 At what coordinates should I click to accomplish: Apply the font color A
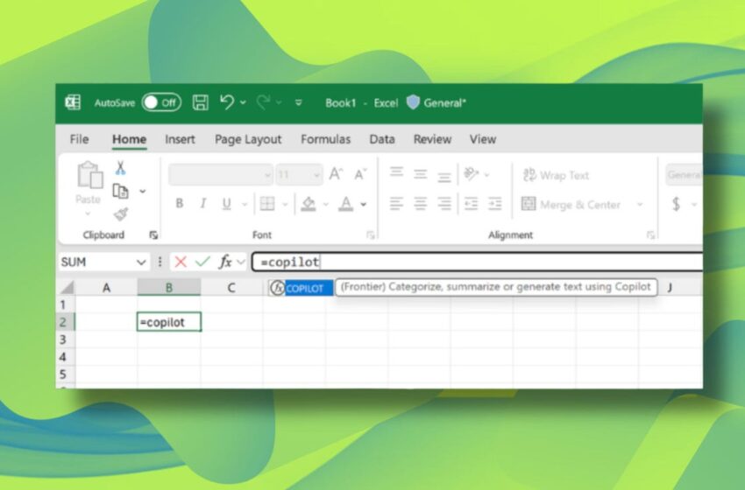point(346,204)
